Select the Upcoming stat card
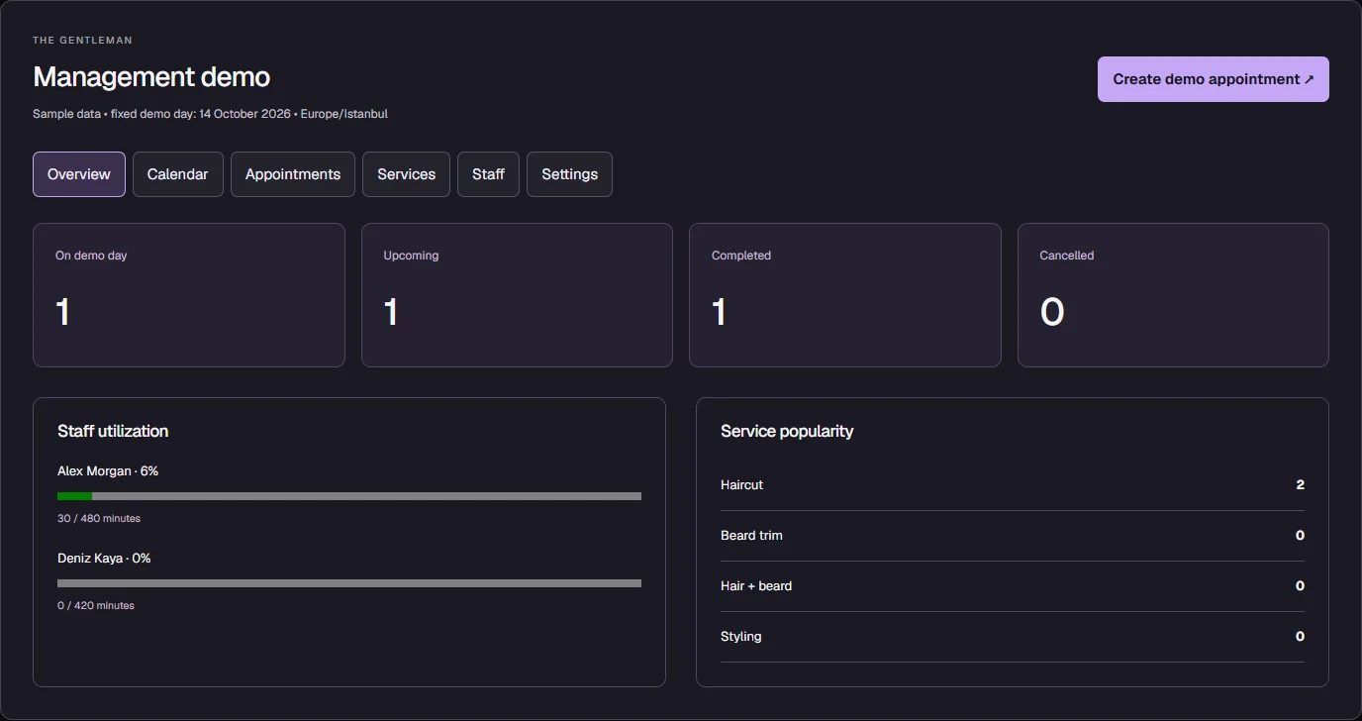Image resolution: width=1362 pixels, height=721 pixels. 517,295
